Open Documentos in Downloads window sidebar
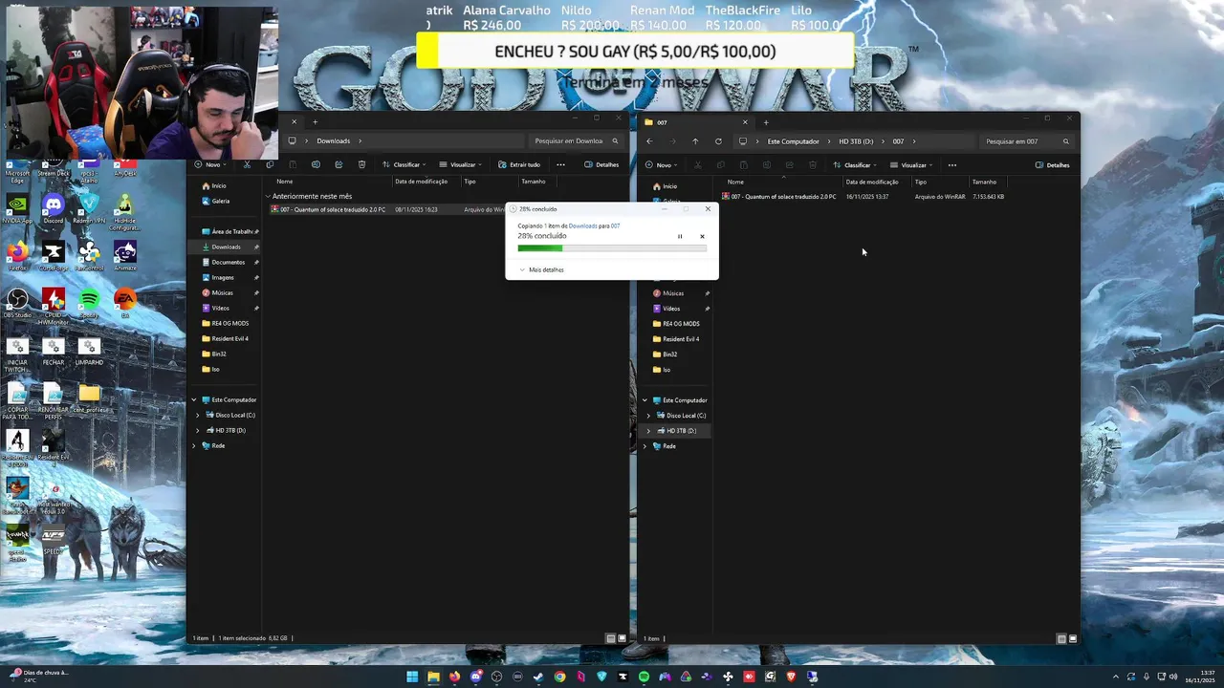The image size is (1224, 688). pyautogui.click(x=229, y=262)
